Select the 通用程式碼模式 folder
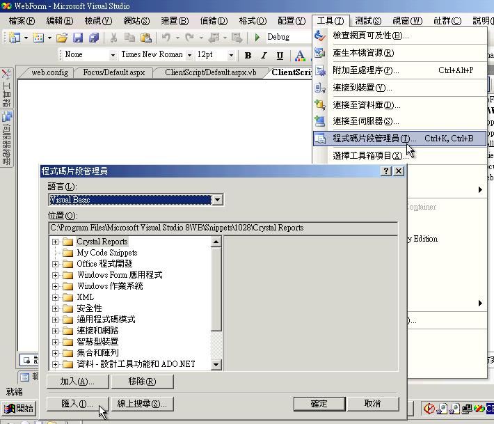The image size is (494, 424). pyautogui.click(x=106, y=320)
